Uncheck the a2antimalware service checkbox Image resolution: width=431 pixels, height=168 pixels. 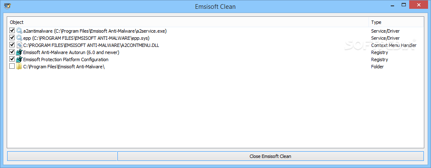coord(12,31)
